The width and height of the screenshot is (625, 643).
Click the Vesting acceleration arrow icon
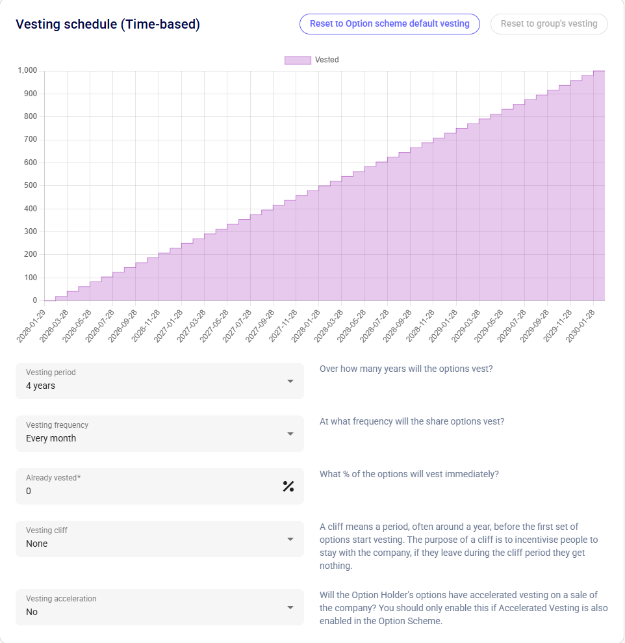tap(290, 607)
